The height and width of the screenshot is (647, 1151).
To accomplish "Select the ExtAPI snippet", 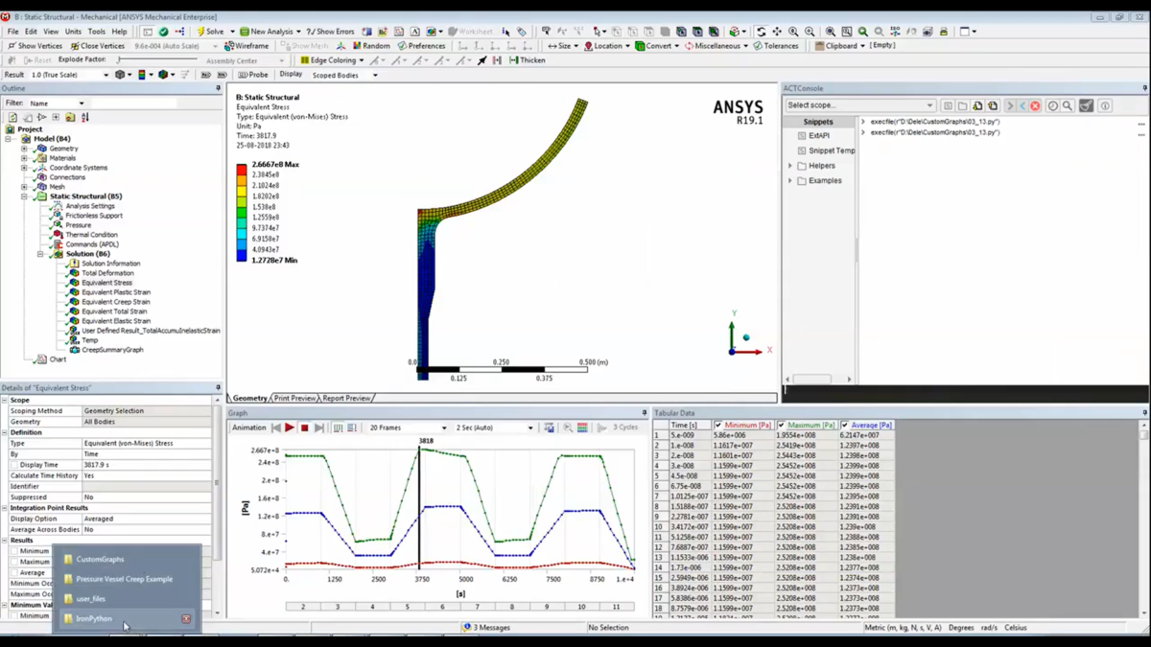I will pos(818,136).
